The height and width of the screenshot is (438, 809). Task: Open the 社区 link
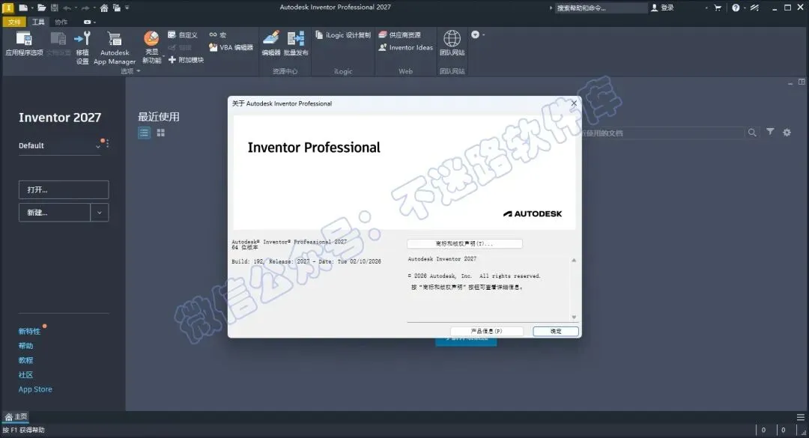click(x=25, y=374)
